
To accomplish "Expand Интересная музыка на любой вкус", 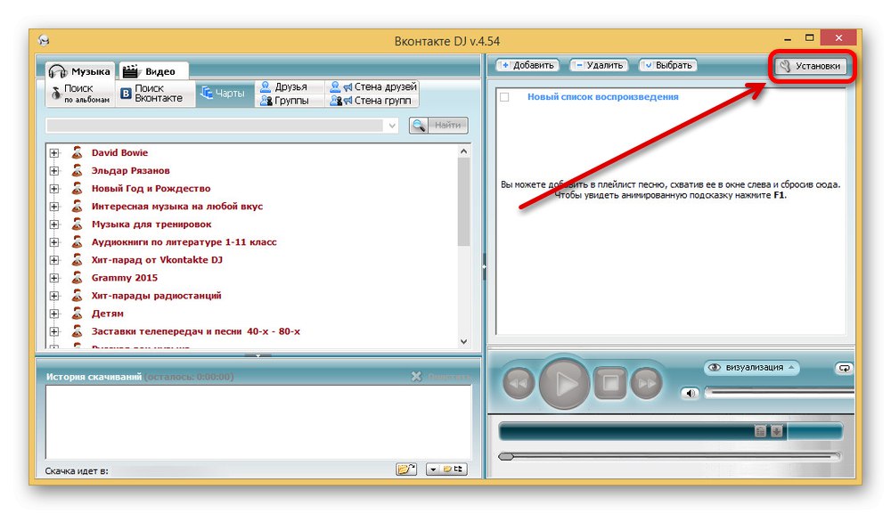I will point(54,206).
